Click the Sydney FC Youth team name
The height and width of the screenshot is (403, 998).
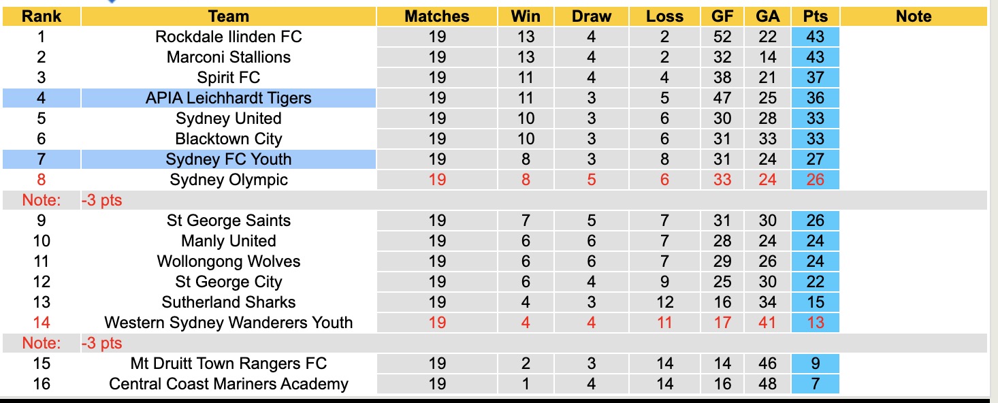click(228, 159)
